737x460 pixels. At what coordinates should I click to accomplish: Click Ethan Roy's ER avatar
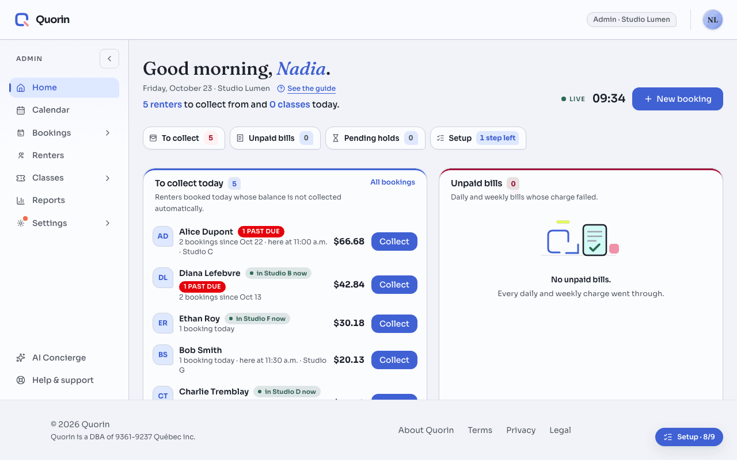tap(163, 323)
